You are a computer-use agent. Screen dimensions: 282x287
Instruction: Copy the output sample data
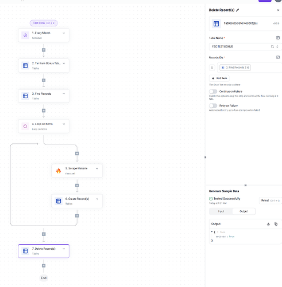(x=276, y=224)
